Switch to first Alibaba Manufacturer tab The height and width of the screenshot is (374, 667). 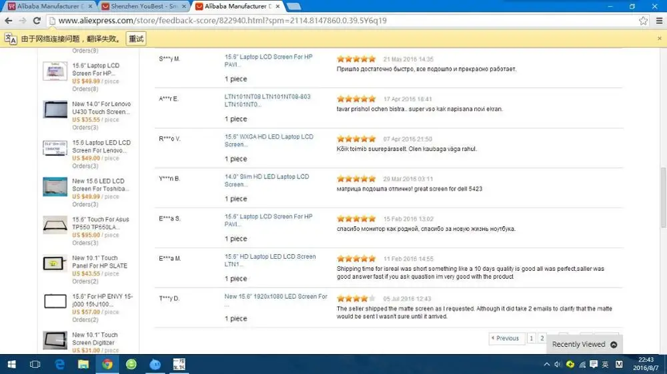point(49,7)
